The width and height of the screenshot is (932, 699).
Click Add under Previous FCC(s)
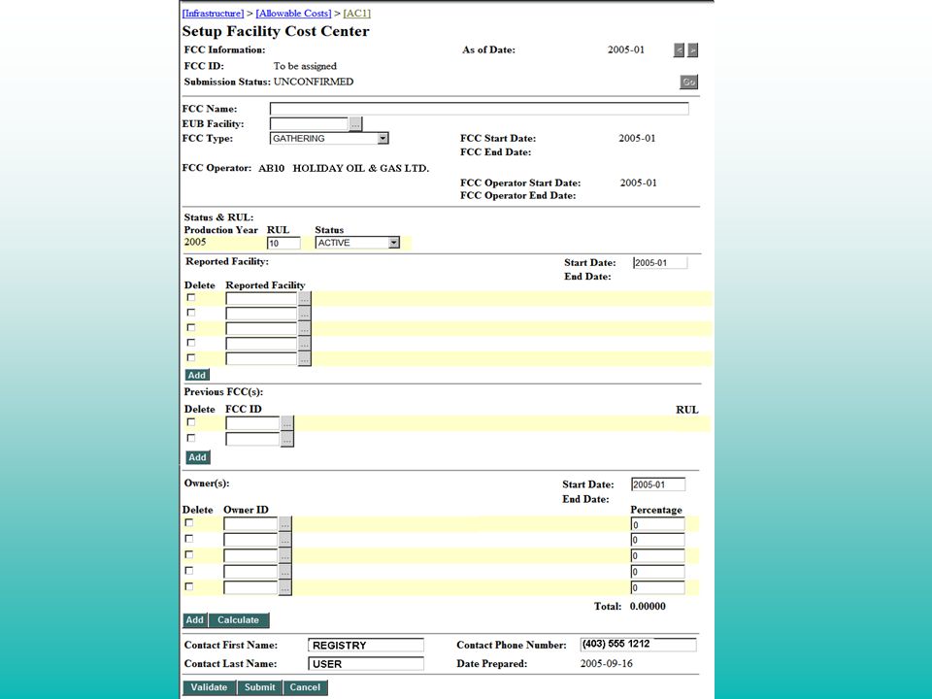tap(197, 457)
